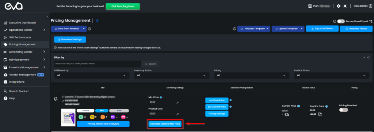Open the second external link icon under title
Screen dimensions: 374x132
(62, 101)
